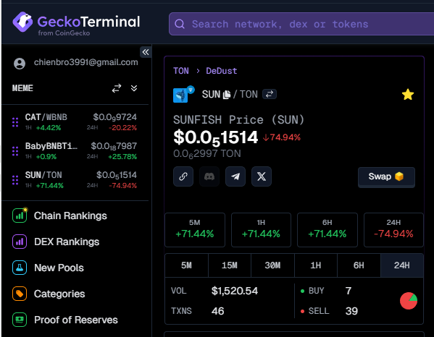The height and width of the screenshot is (337, 434).
Task: Switch stats to the 5M tab
Action: (x=186, y=265)
